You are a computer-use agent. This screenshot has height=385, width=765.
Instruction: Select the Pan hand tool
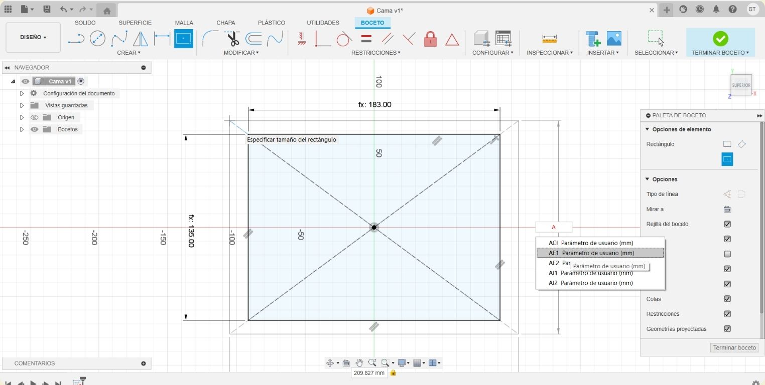(x=359, y=363)
